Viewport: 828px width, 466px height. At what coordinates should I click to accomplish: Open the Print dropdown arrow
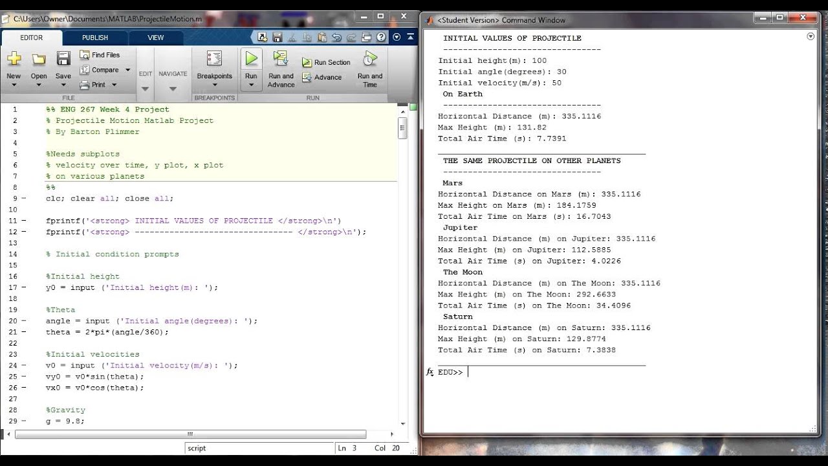(x=114, y=85)
